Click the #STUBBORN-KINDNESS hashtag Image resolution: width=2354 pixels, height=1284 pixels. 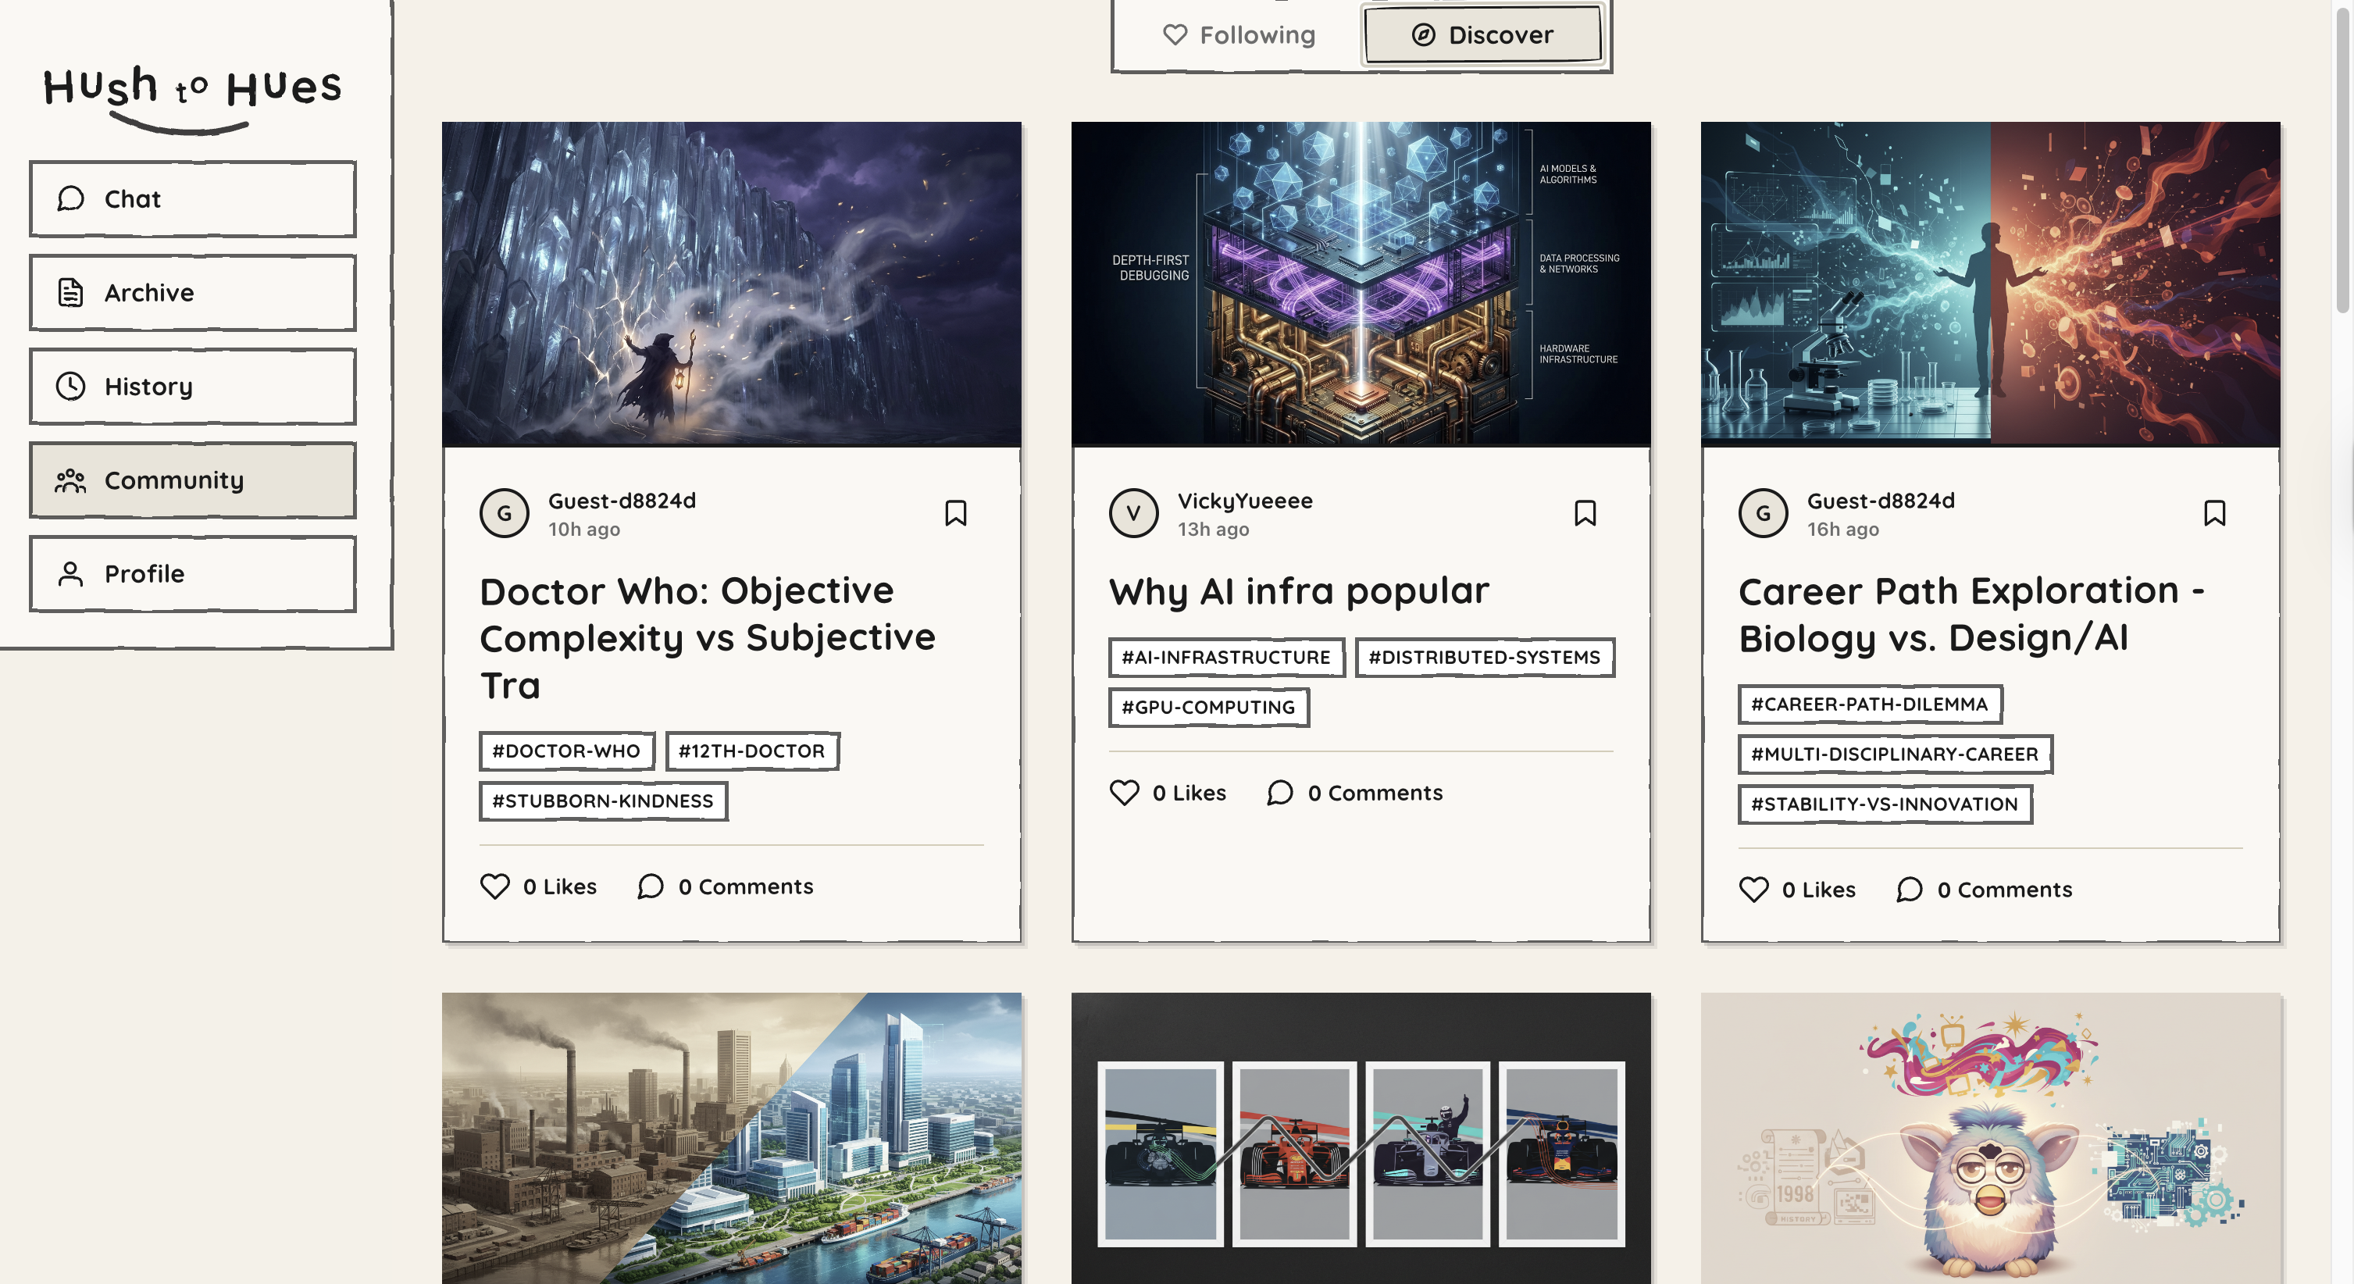(x=602, y=801)
